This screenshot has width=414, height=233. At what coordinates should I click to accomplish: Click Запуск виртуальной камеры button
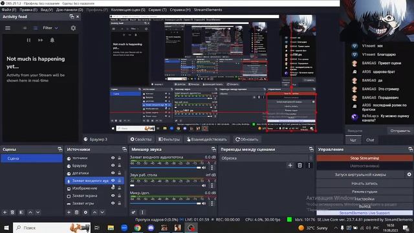click(360, 174)
